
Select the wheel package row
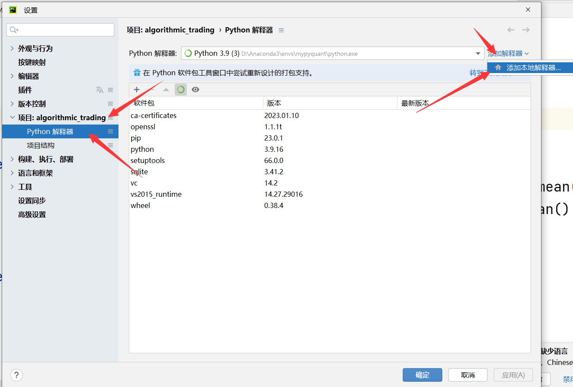coord(330,205)
